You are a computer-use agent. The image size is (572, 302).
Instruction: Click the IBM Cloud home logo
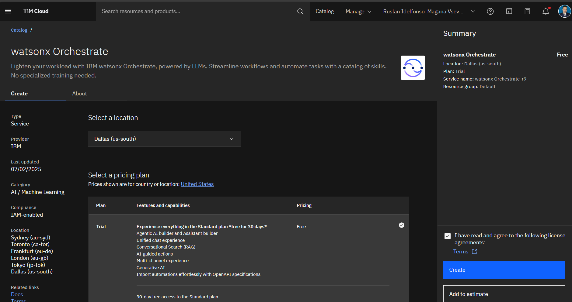[36, 11]
